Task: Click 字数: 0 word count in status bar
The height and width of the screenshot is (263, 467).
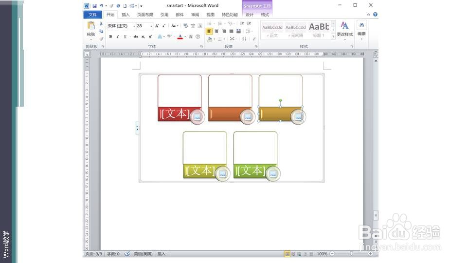Action: click(113, 254)
